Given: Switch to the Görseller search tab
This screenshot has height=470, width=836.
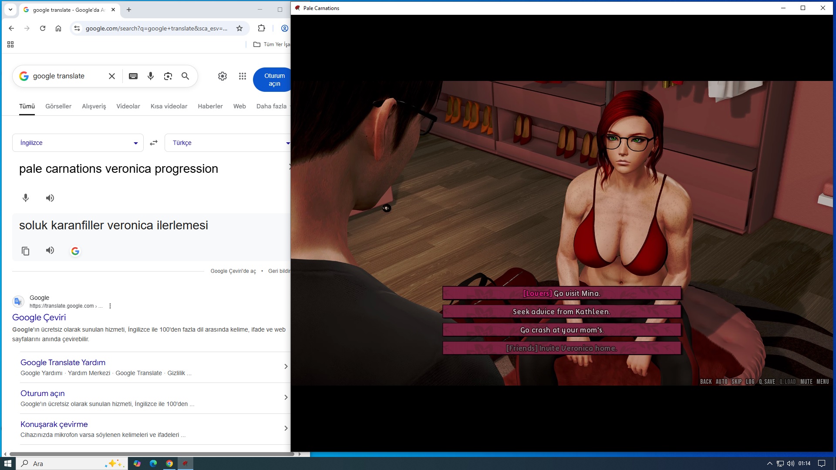Looking at the screenshot, I should [58, 106].
